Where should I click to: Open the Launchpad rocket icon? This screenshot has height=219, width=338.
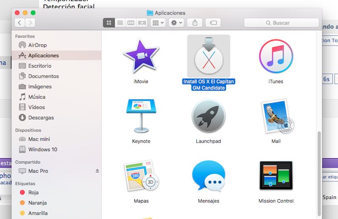coord(208,116)
